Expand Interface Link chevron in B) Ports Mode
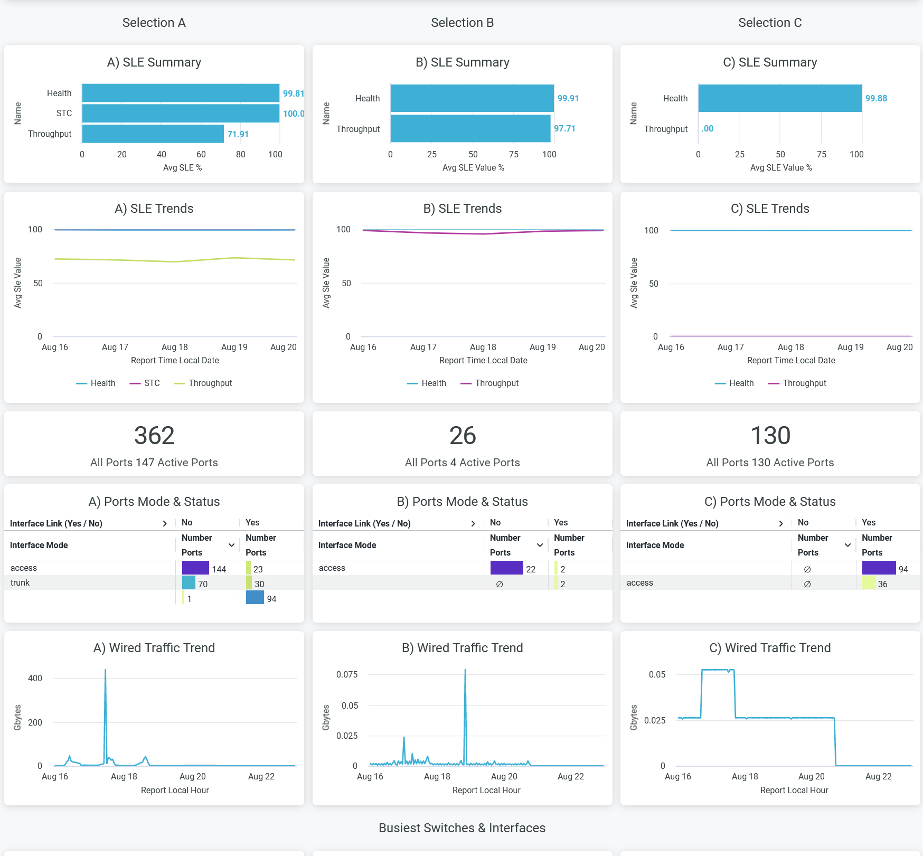 tap(473, 523)
